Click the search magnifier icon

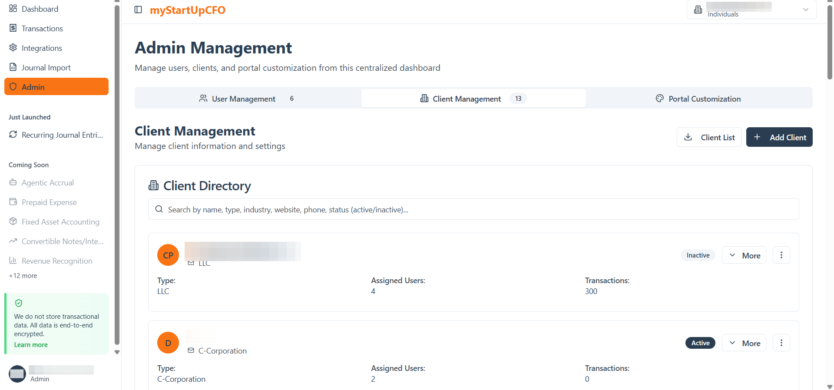tap(159, 209)
